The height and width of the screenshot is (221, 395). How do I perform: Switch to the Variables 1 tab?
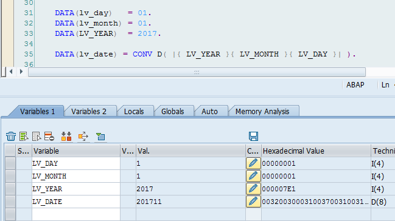pyautogui.click(x=37, y=111)
